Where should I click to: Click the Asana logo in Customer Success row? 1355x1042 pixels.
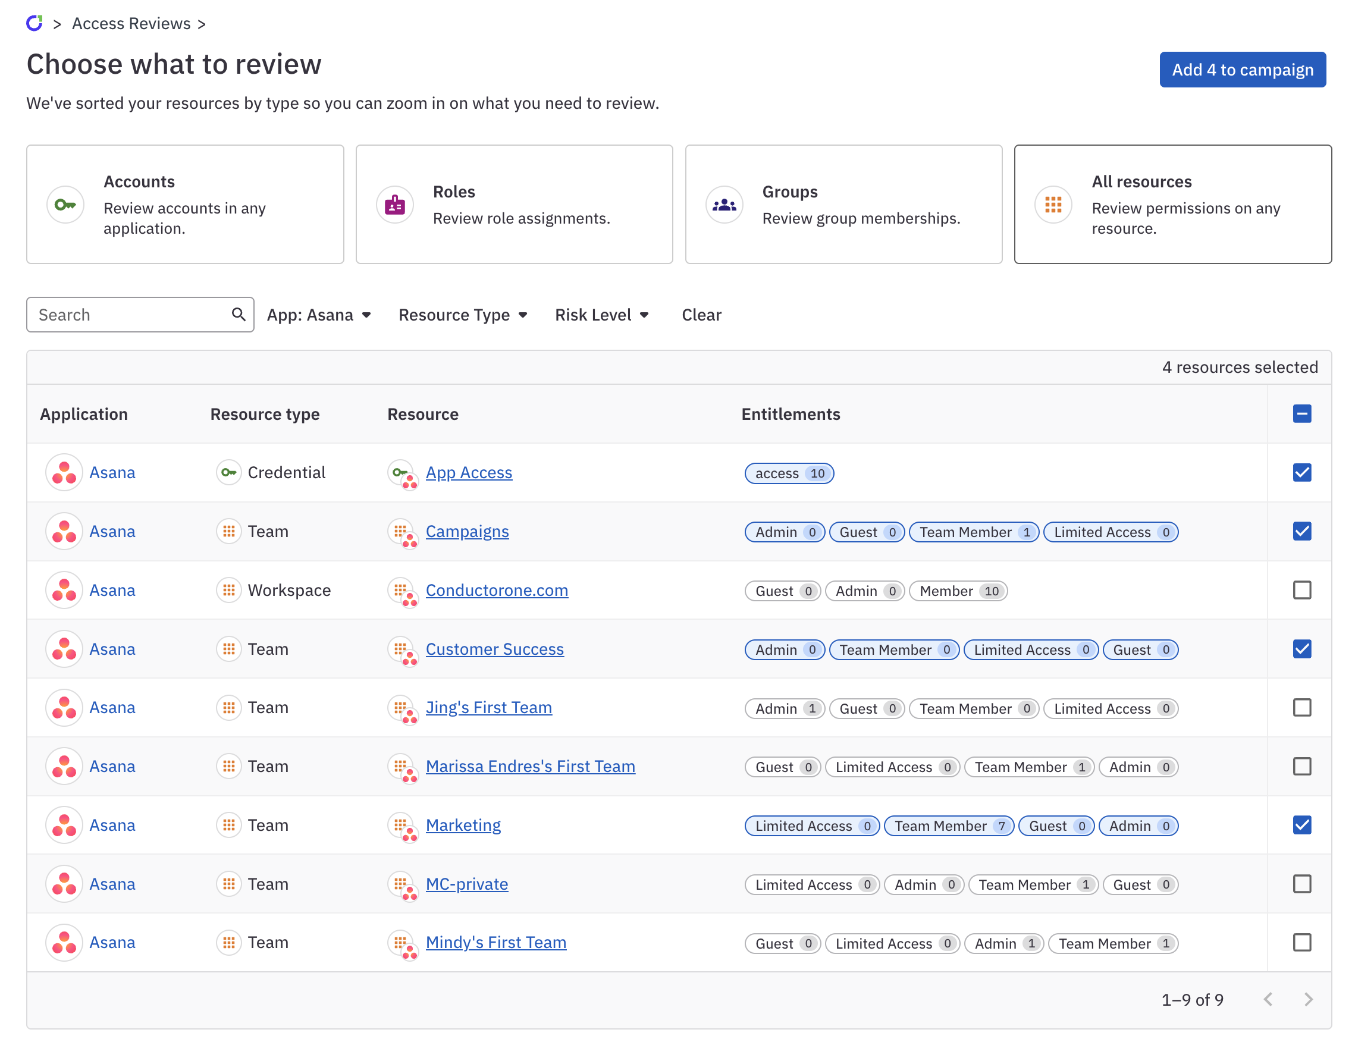click(64, 649)
